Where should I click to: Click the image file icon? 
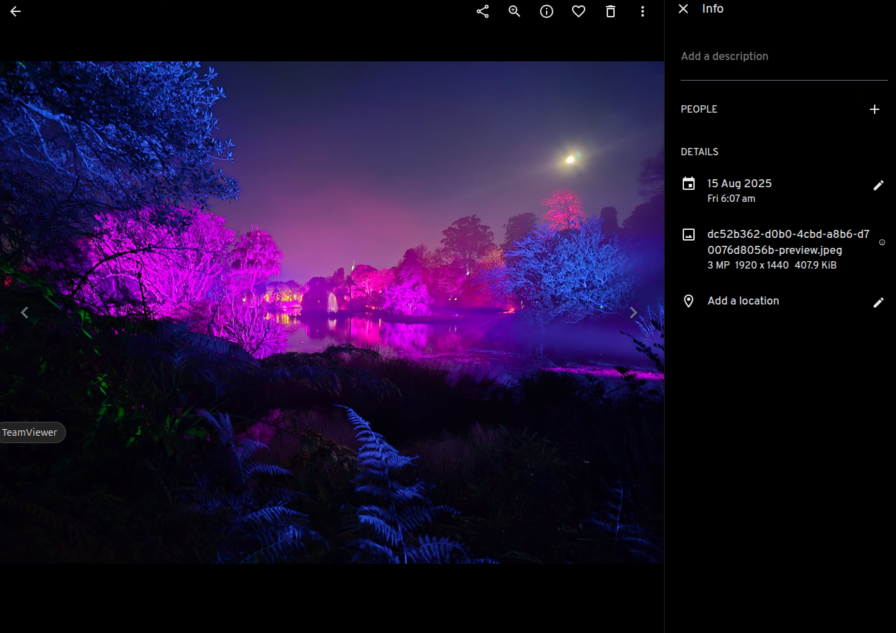(x=689, y=235)
